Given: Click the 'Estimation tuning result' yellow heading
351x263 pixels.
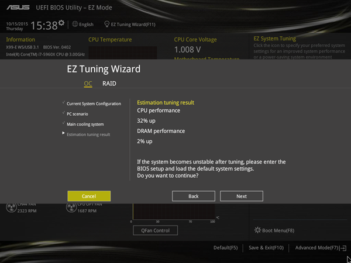Looking at the screenshot, I should click(x=166, y=103).
